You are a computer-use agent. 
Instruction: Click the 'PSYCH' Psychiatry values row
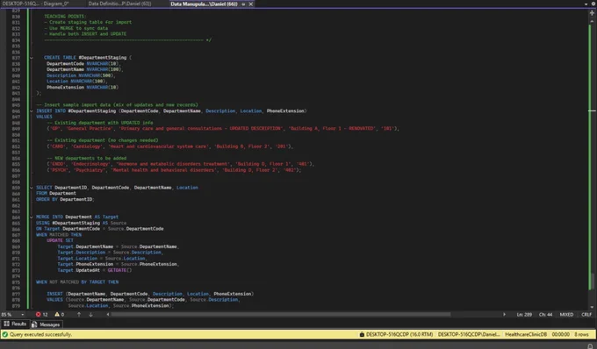click(x=174, y=170)
